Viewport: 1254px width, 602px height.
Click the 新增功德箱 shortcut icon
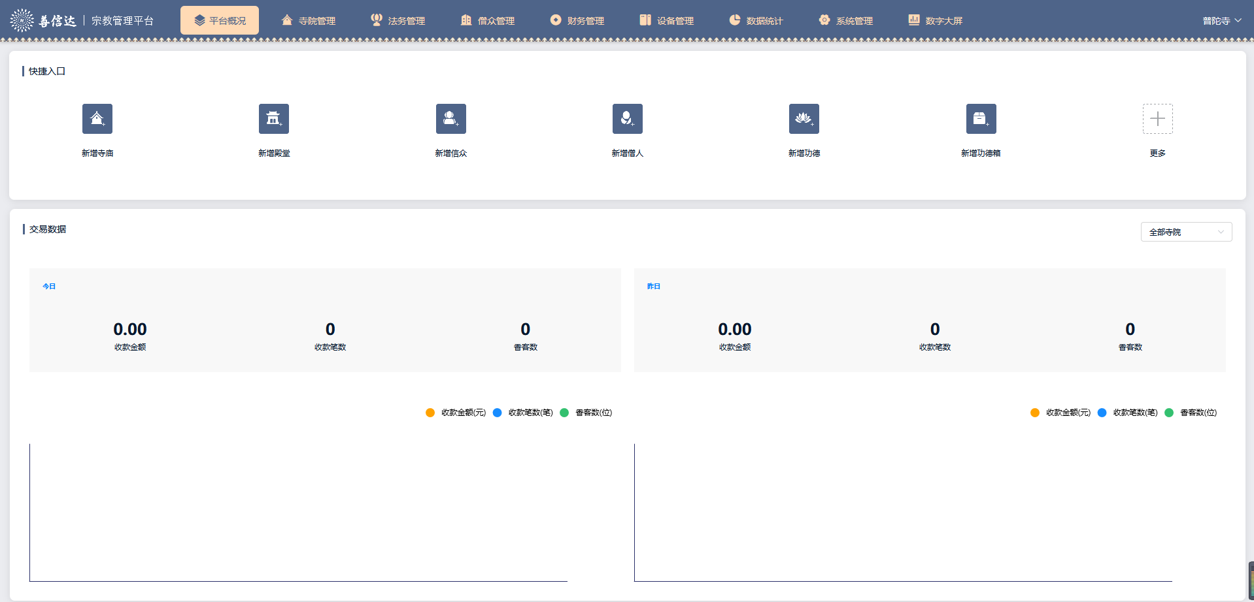pos(981,119)
